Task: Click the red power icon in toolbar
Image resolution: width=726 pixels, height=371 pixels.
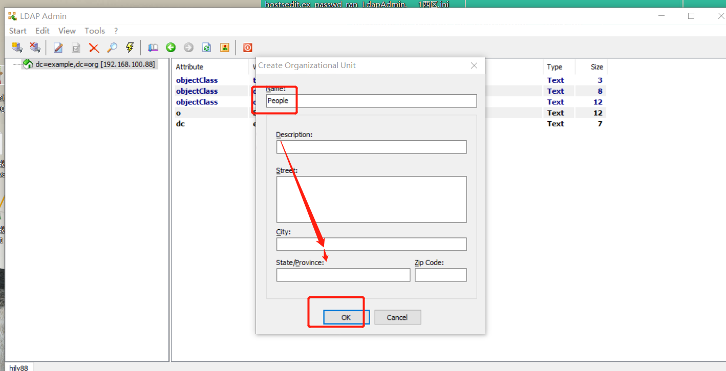Action: click(x=248, y=48)
